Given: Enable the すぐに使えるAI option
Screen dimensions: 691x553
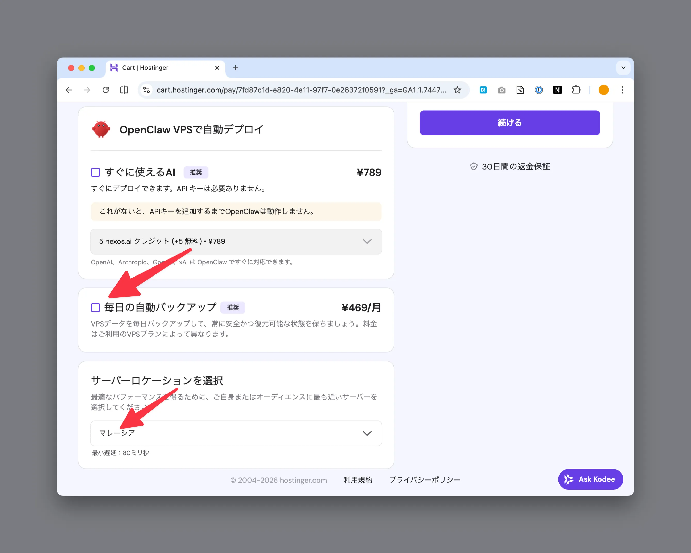Looking at the screenshot, I should pos(95,172).
